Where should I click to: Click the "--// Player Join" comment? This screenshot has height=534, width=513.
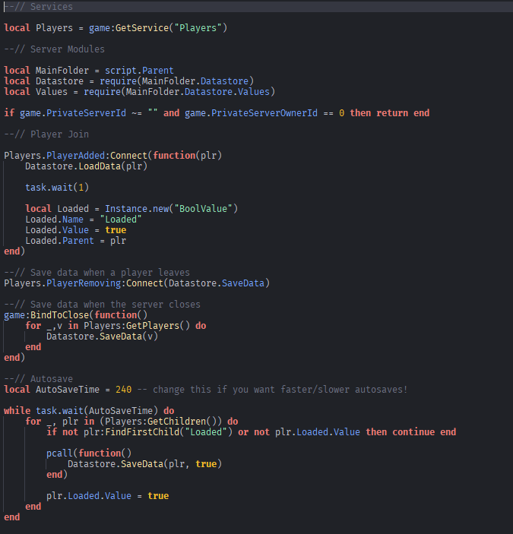pos(46,134)
